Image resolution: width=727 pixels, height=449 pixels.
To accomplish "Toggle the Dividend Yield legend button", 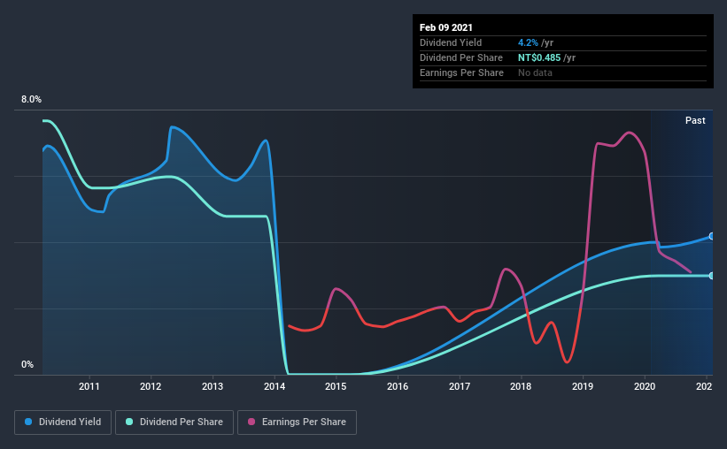I will (x=63, y=422).
